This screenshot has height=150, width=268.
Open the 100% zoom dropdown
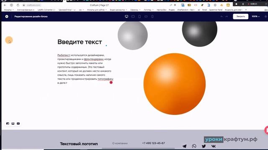(x=255, y=17)
